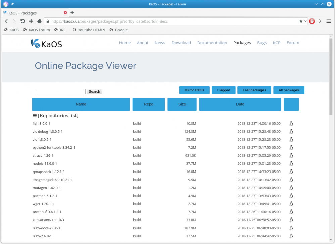Open the AdBlock icon menu
The height and width of the screenshot is (244, 335).
pyautogui.click(x=312, y=21)
